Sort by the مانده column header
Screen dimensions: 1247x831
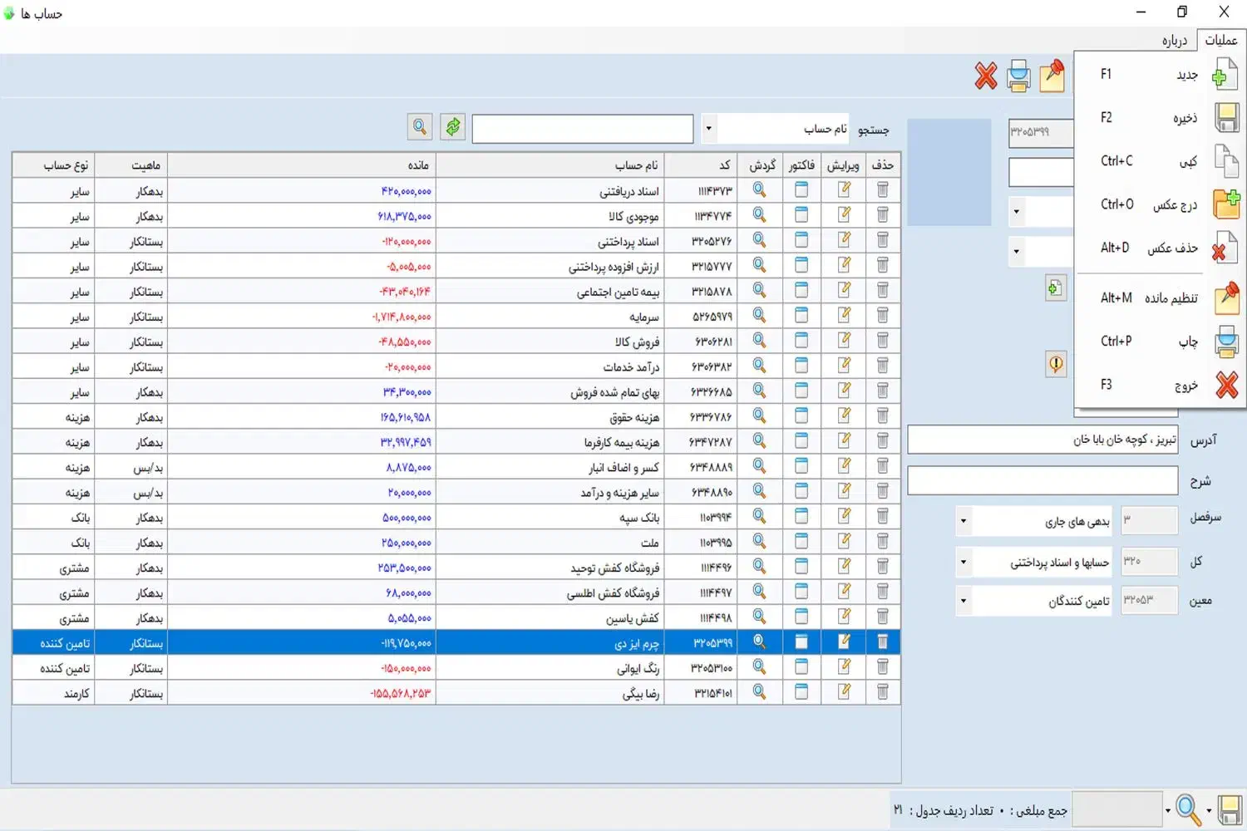click(x=302, y=165)
